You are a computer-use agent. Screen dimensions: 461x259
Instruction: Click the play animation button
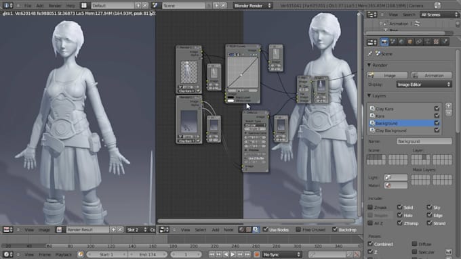tap(233, 254)
